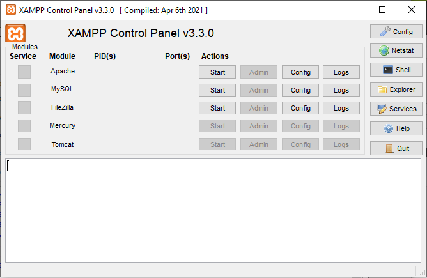427x278 pixels.
Task: Click the large orange XAMPP logo
Action: pos(15,33)
